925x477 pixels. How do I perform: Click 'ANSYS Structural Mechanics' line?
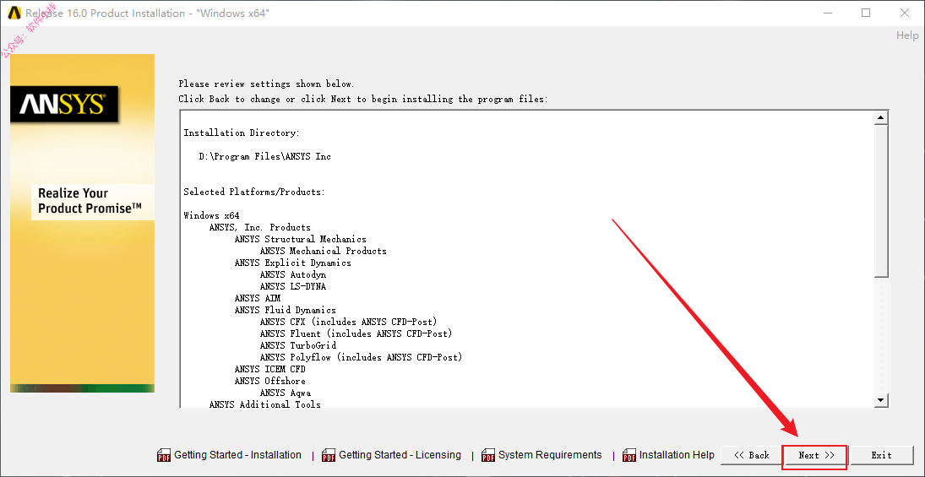pos(300,240)
